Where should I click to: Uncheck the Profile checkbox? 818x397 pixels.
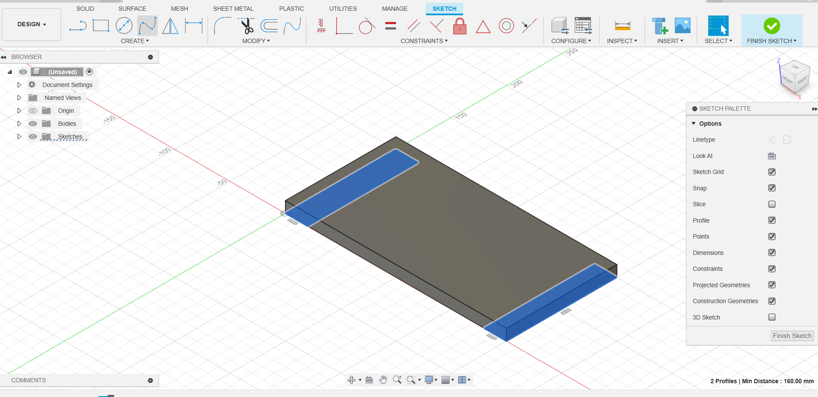click(x=772, y=220)
